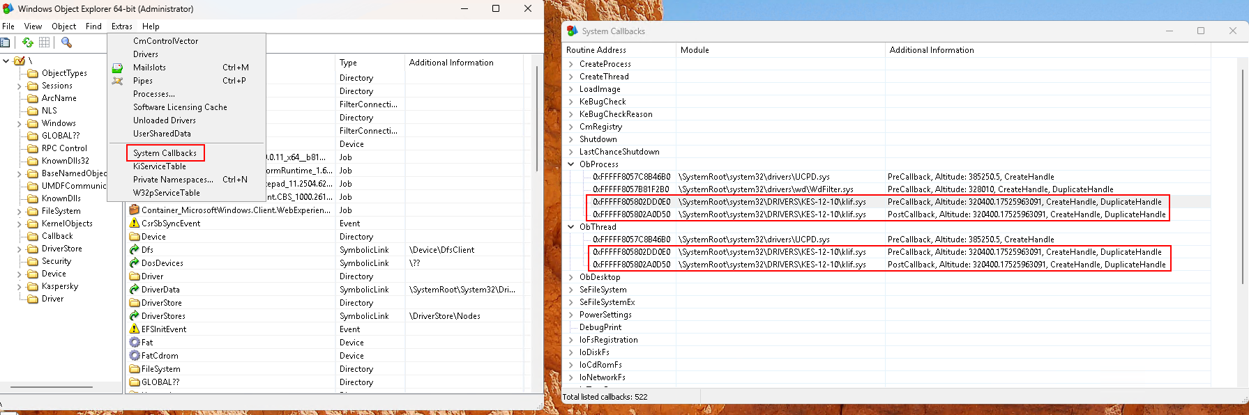Screen dimensions: 1249x415
Task: Expand the Windows folder in the tree
Action: 20,124
